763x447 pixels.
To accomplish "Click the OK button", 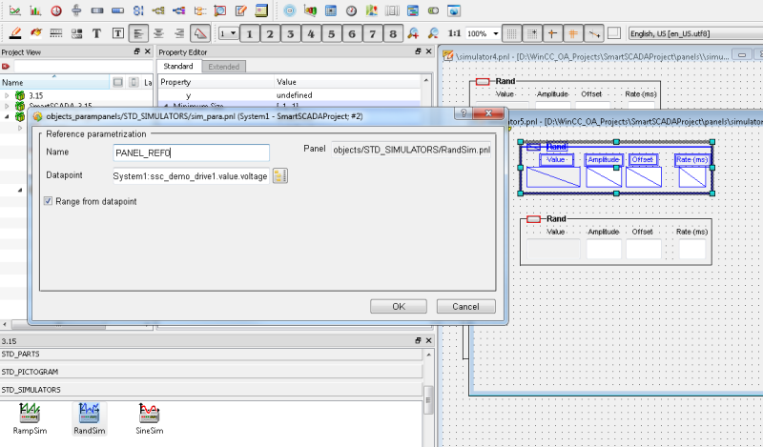I will 398,306.
